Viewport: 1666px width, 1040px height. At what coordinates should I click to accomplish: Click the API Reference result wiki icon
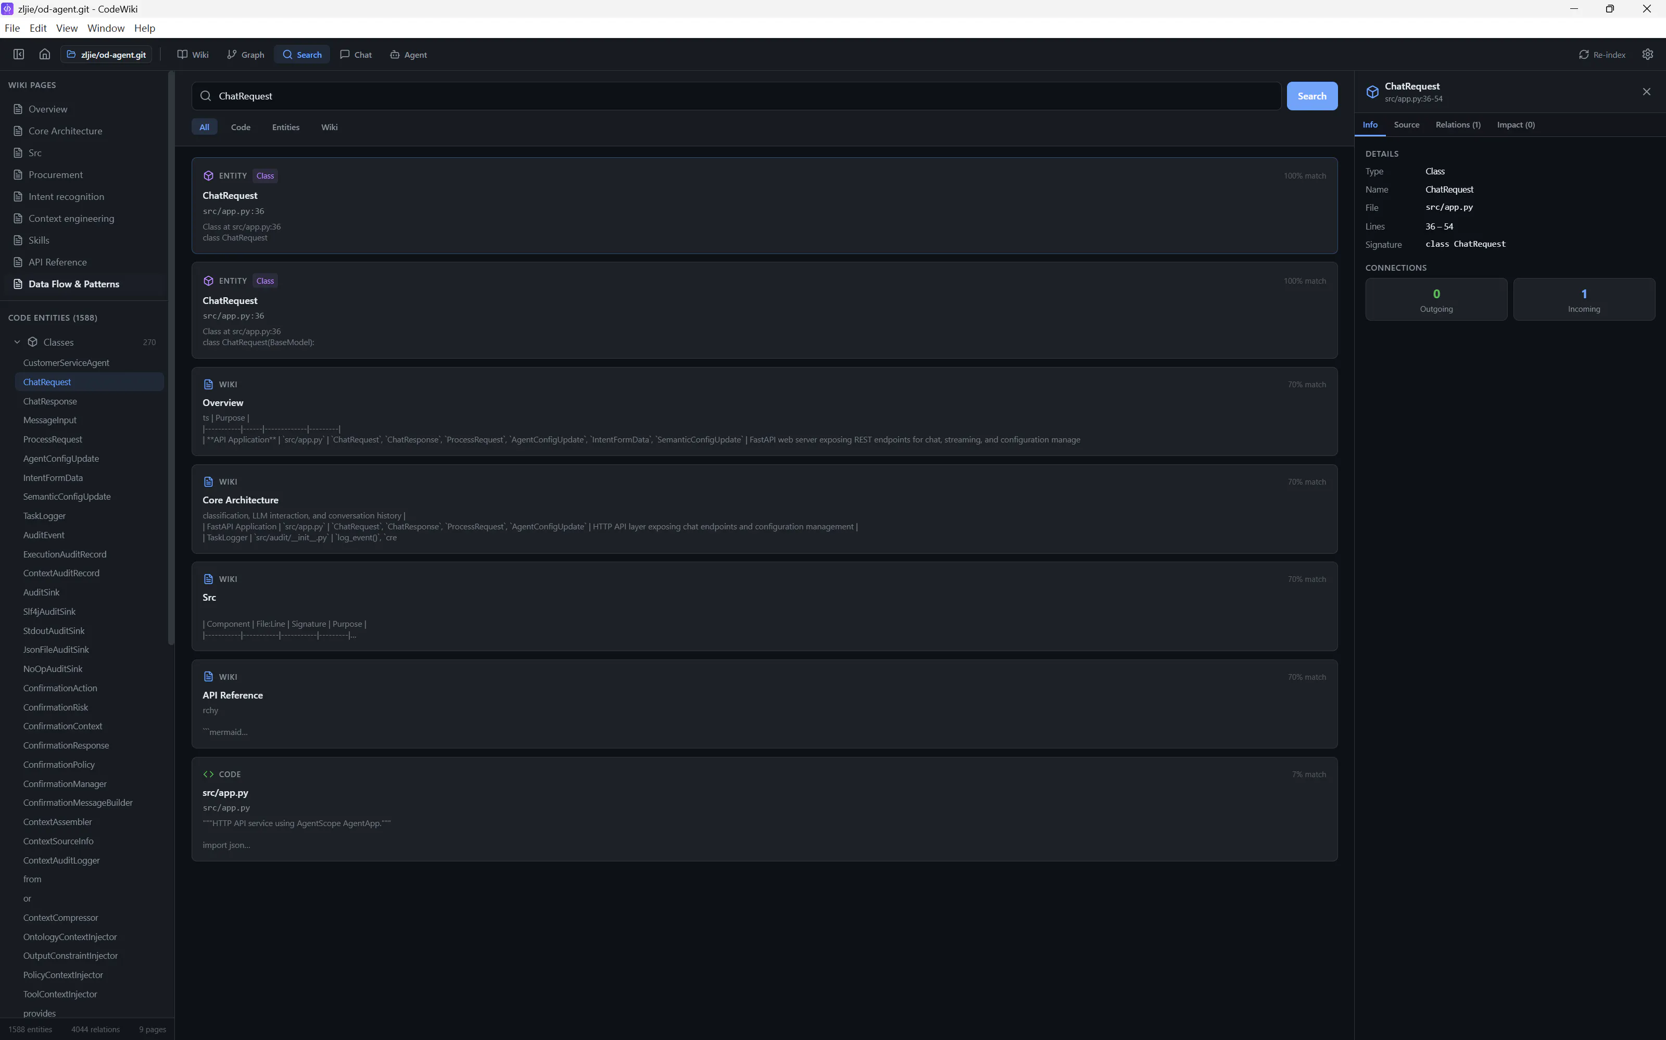tap(208, 677)
